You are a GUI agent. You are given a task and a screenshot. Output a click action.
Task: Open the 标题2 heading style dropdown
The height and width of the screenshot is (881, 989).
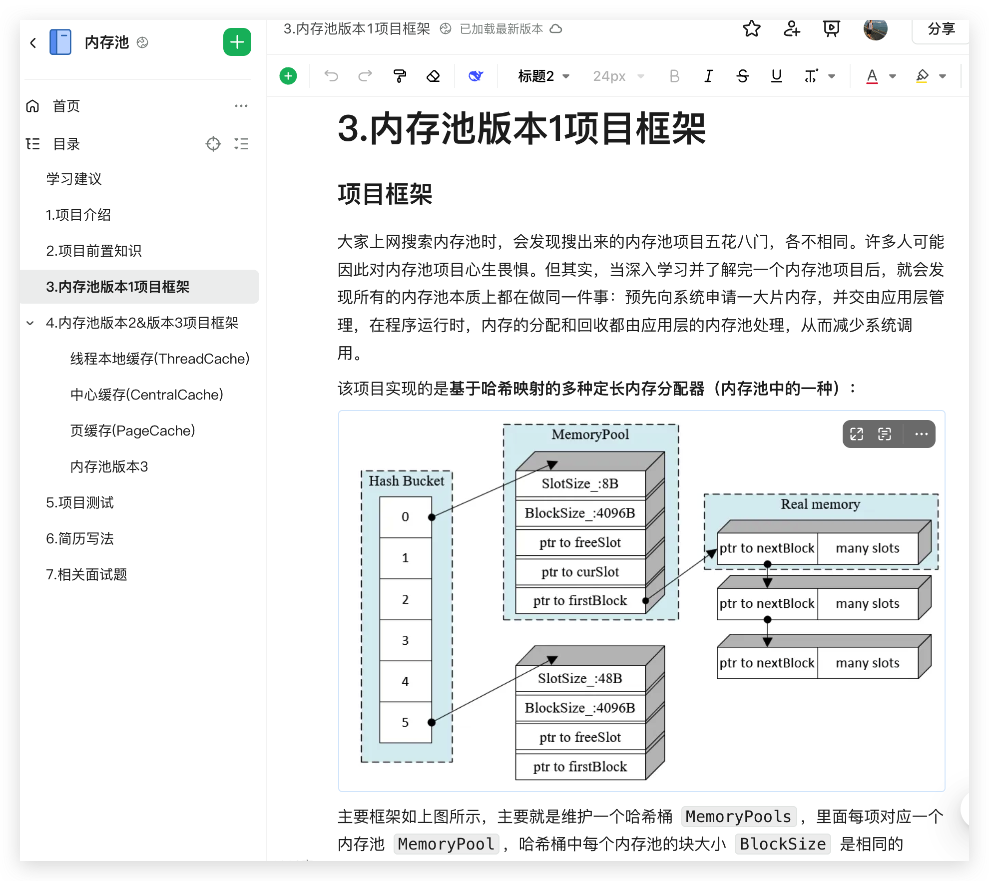point(543,76)
